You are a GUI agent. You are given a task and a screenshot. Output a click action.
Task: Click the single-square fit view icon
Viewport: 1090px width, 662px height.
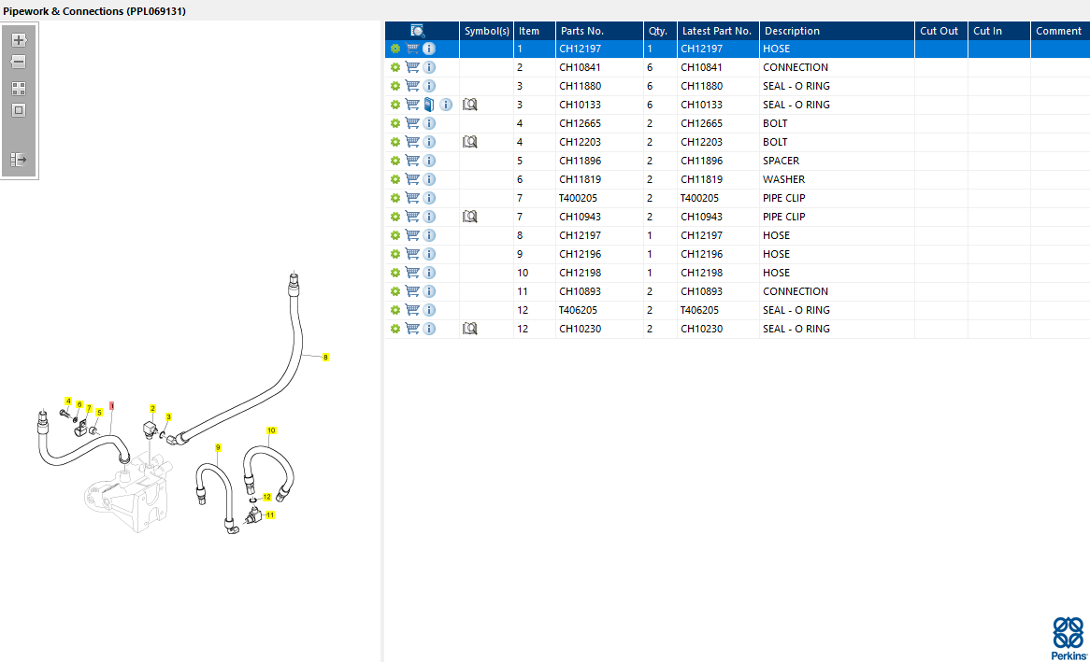(x=19, y=110)
